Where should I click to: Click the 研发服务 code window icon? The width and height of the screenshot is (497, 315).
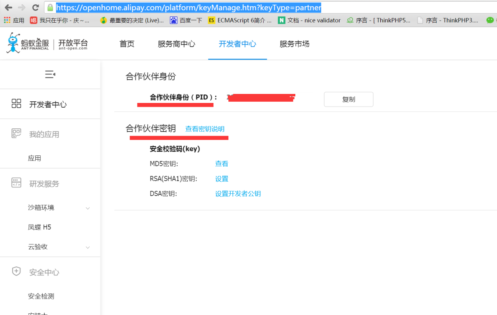pyautogui.click(x=16, y=183)
